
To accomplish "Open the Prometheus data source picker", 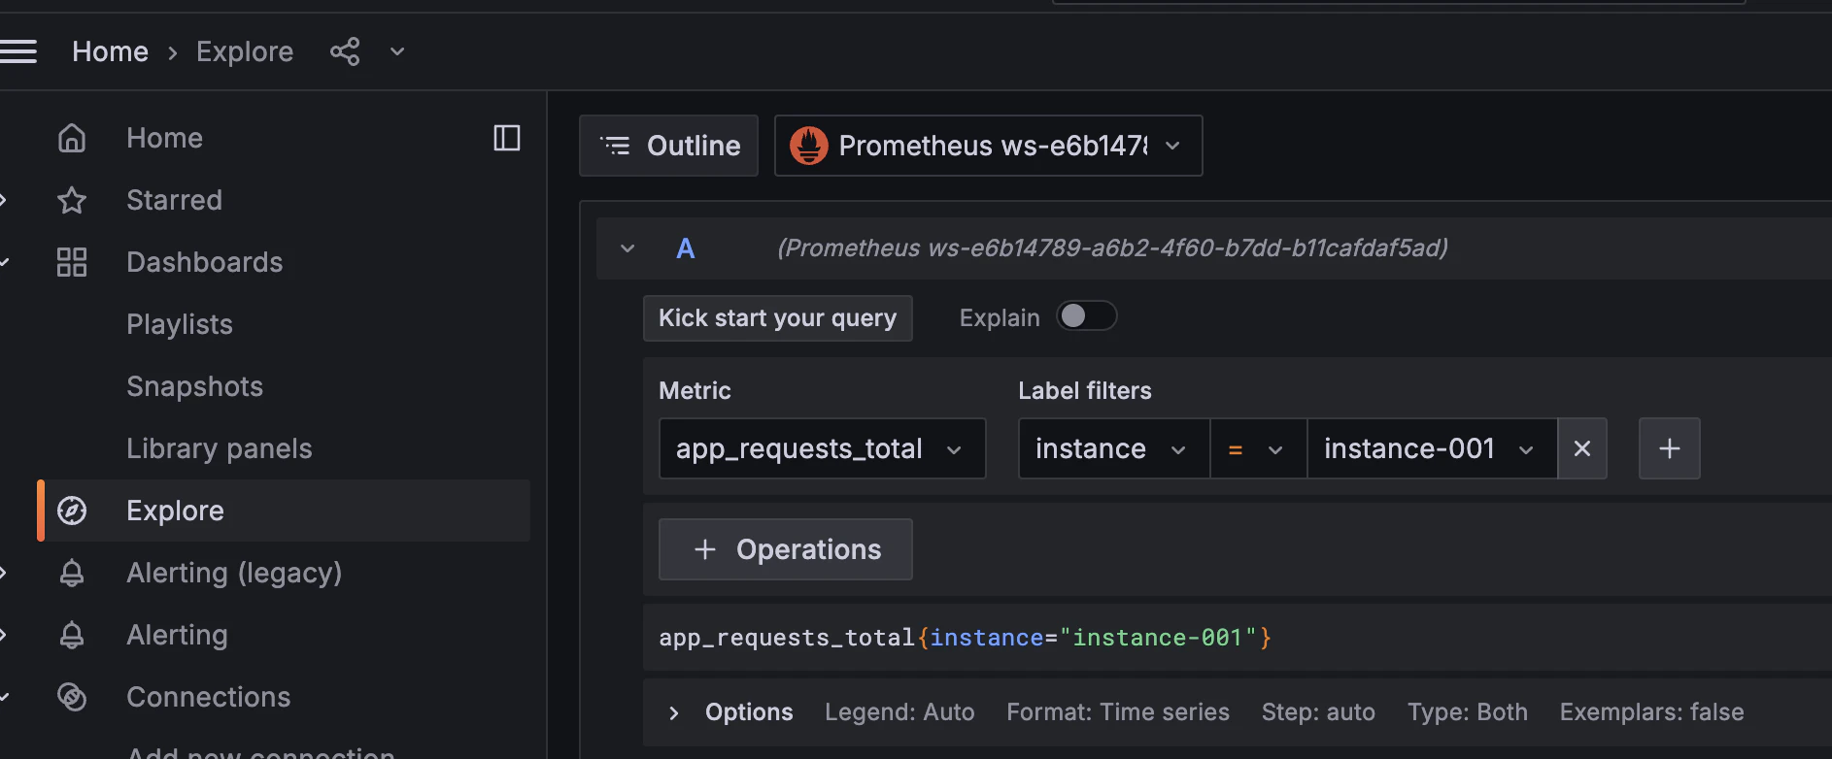I will point(988,146).
